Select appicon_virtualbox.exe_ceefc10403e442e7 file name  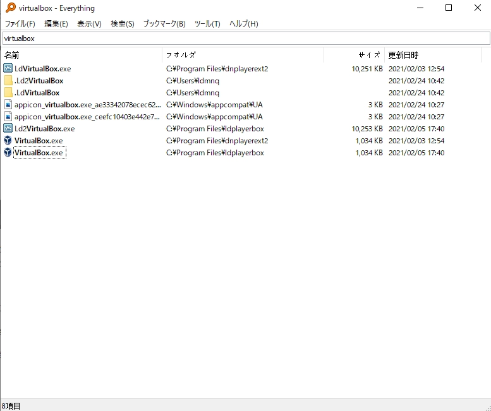87,116
